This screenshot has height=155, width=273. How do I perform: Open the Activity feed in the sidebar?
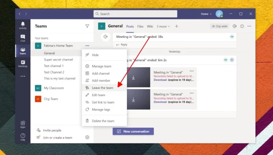(23, 25)
